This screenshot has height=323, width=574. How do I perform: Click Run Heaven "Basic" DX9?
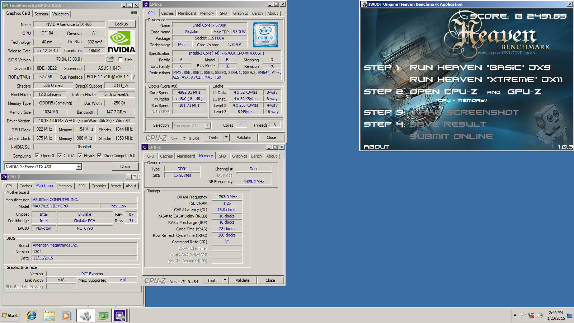(480, 68)
